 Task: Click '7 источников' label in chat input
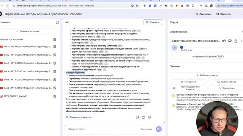point(147,129)
